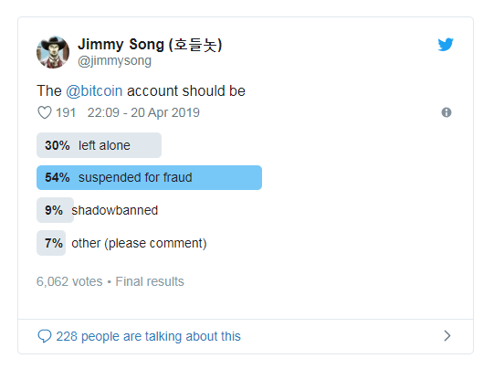Viewport: 483px width, 369px height.
Task: Click the tweet text 'account should be'
Action: [x=186, y=91]
